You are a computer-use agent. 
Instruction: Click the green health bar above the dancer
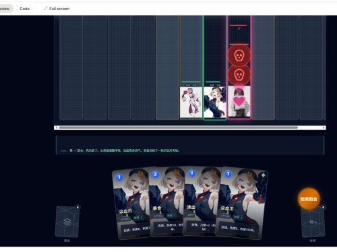pyautogui.click(x=191, y=82)
